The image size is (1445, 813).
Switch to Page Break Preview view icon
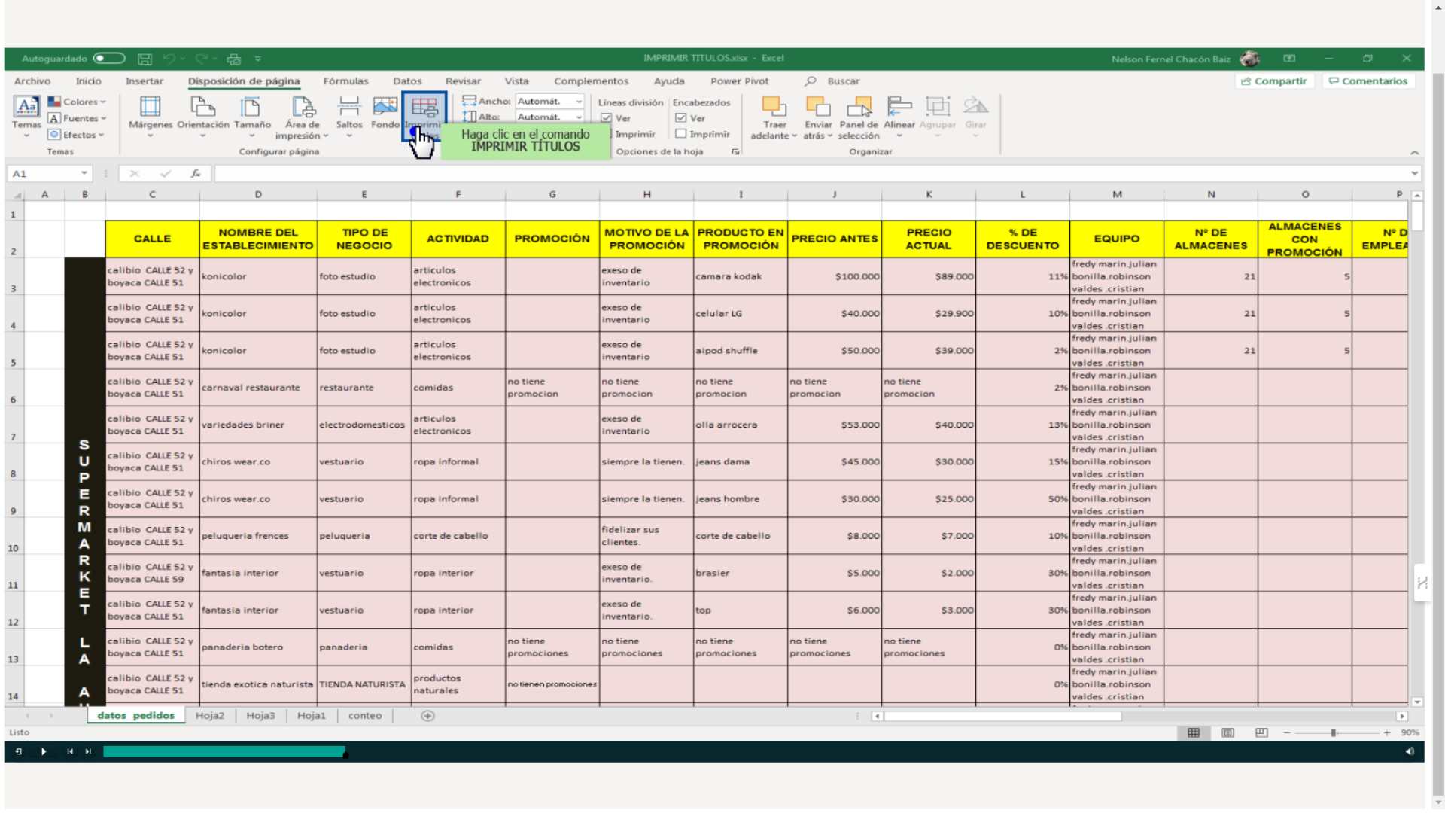(x=1261, y=732)
